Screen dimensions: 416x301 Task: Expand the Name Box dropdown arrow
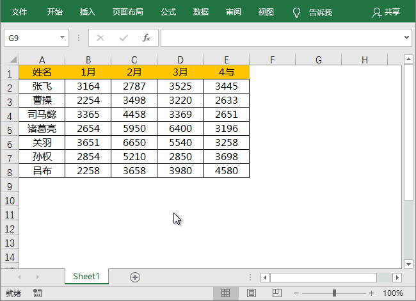62,37
